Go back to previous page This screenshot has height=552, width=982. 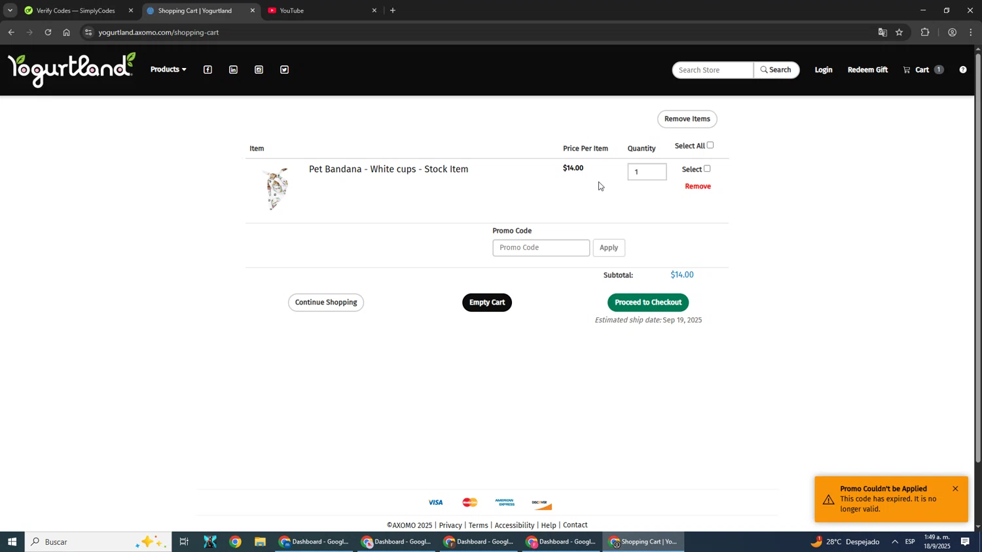coord(11,32)
